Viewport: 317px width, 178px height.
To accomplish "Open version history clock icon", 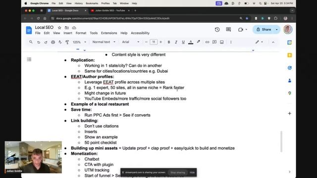I will (217, 30).
